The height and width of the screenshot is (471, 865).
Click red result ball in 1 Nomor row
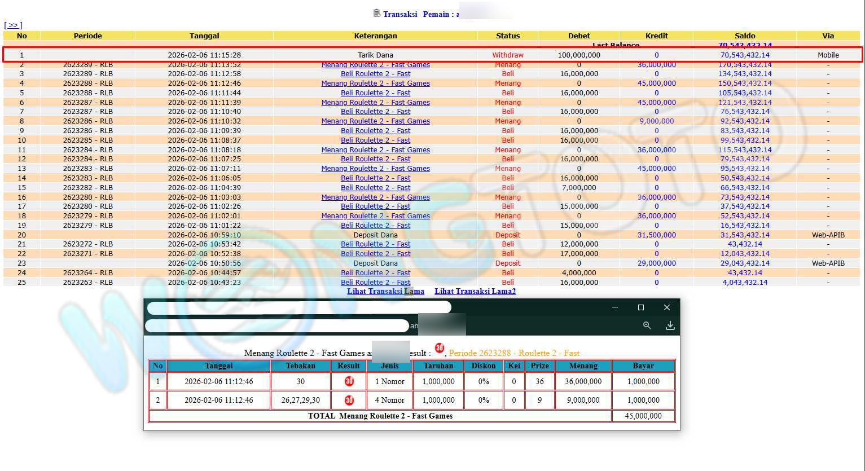349,381
